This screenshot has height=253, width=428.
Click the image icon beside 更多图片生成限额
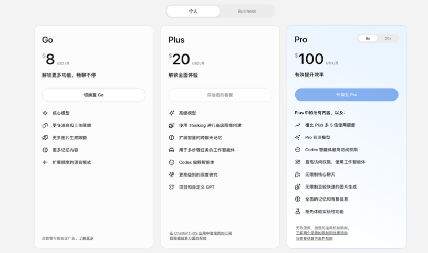(x=45, y=138)
